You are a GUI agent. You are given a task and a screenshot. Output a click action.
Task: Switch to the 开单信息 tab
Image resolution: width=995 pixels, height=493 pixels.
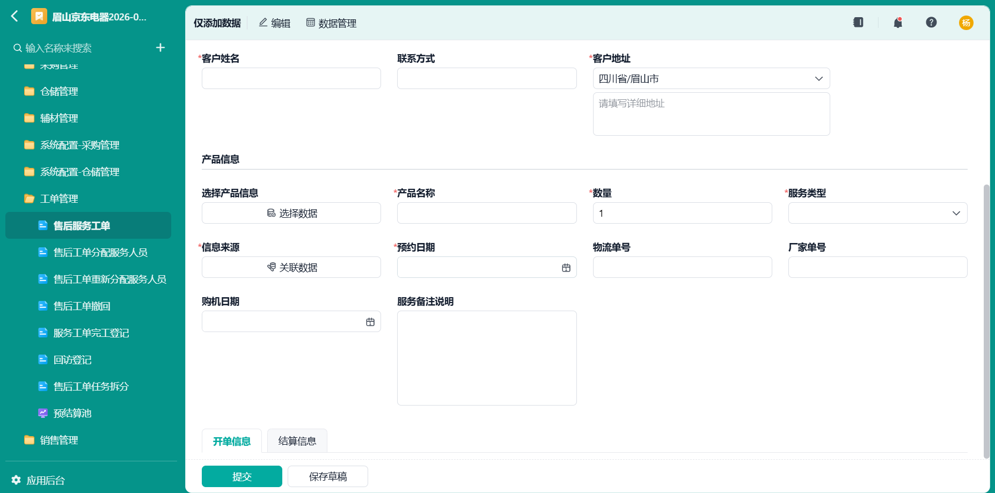pos(232,441)
